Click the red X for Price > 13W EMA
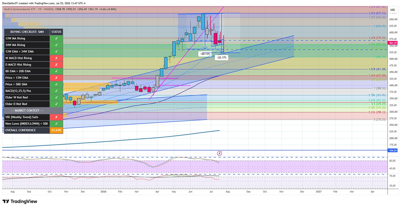 [x=56, y=78]
